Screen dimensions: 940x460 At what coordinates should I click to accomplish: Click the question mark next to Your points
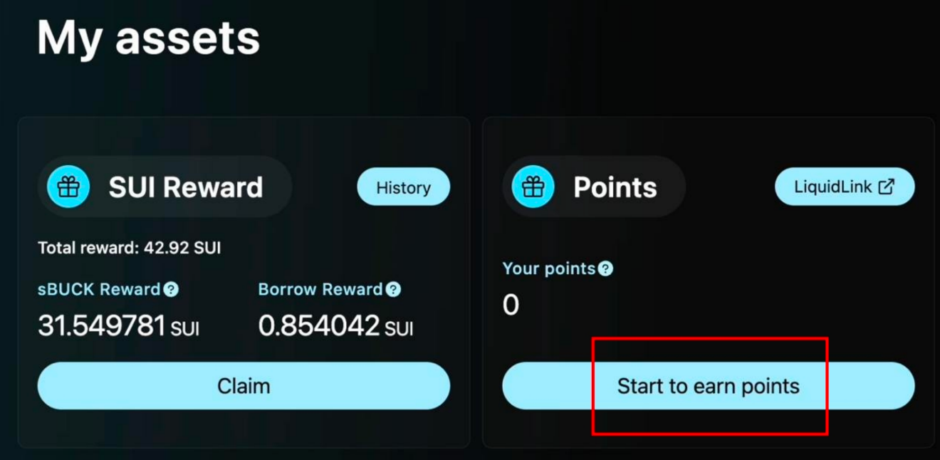click(605, 268)
